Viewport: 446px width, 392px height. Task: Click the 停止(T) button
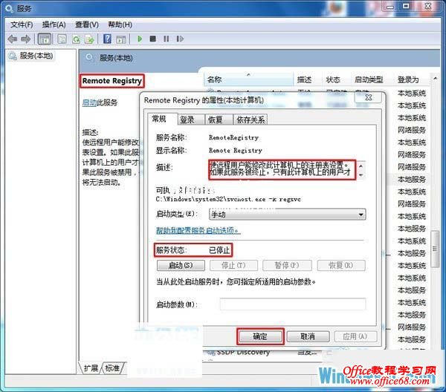(233, 266)
